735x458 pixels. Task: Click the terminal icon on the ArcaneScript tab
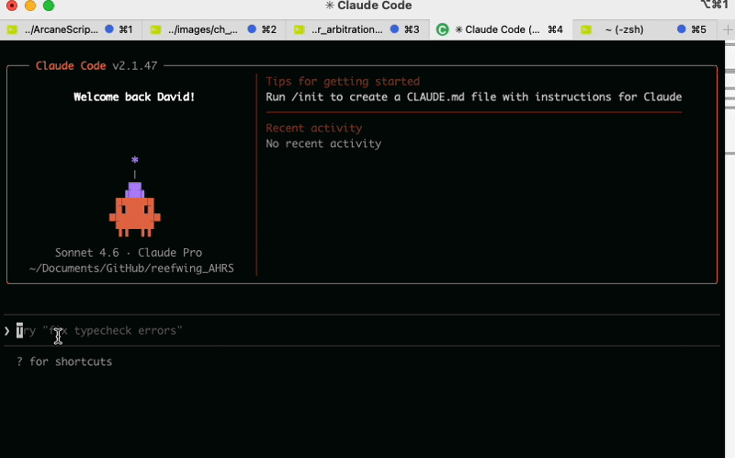13,29
